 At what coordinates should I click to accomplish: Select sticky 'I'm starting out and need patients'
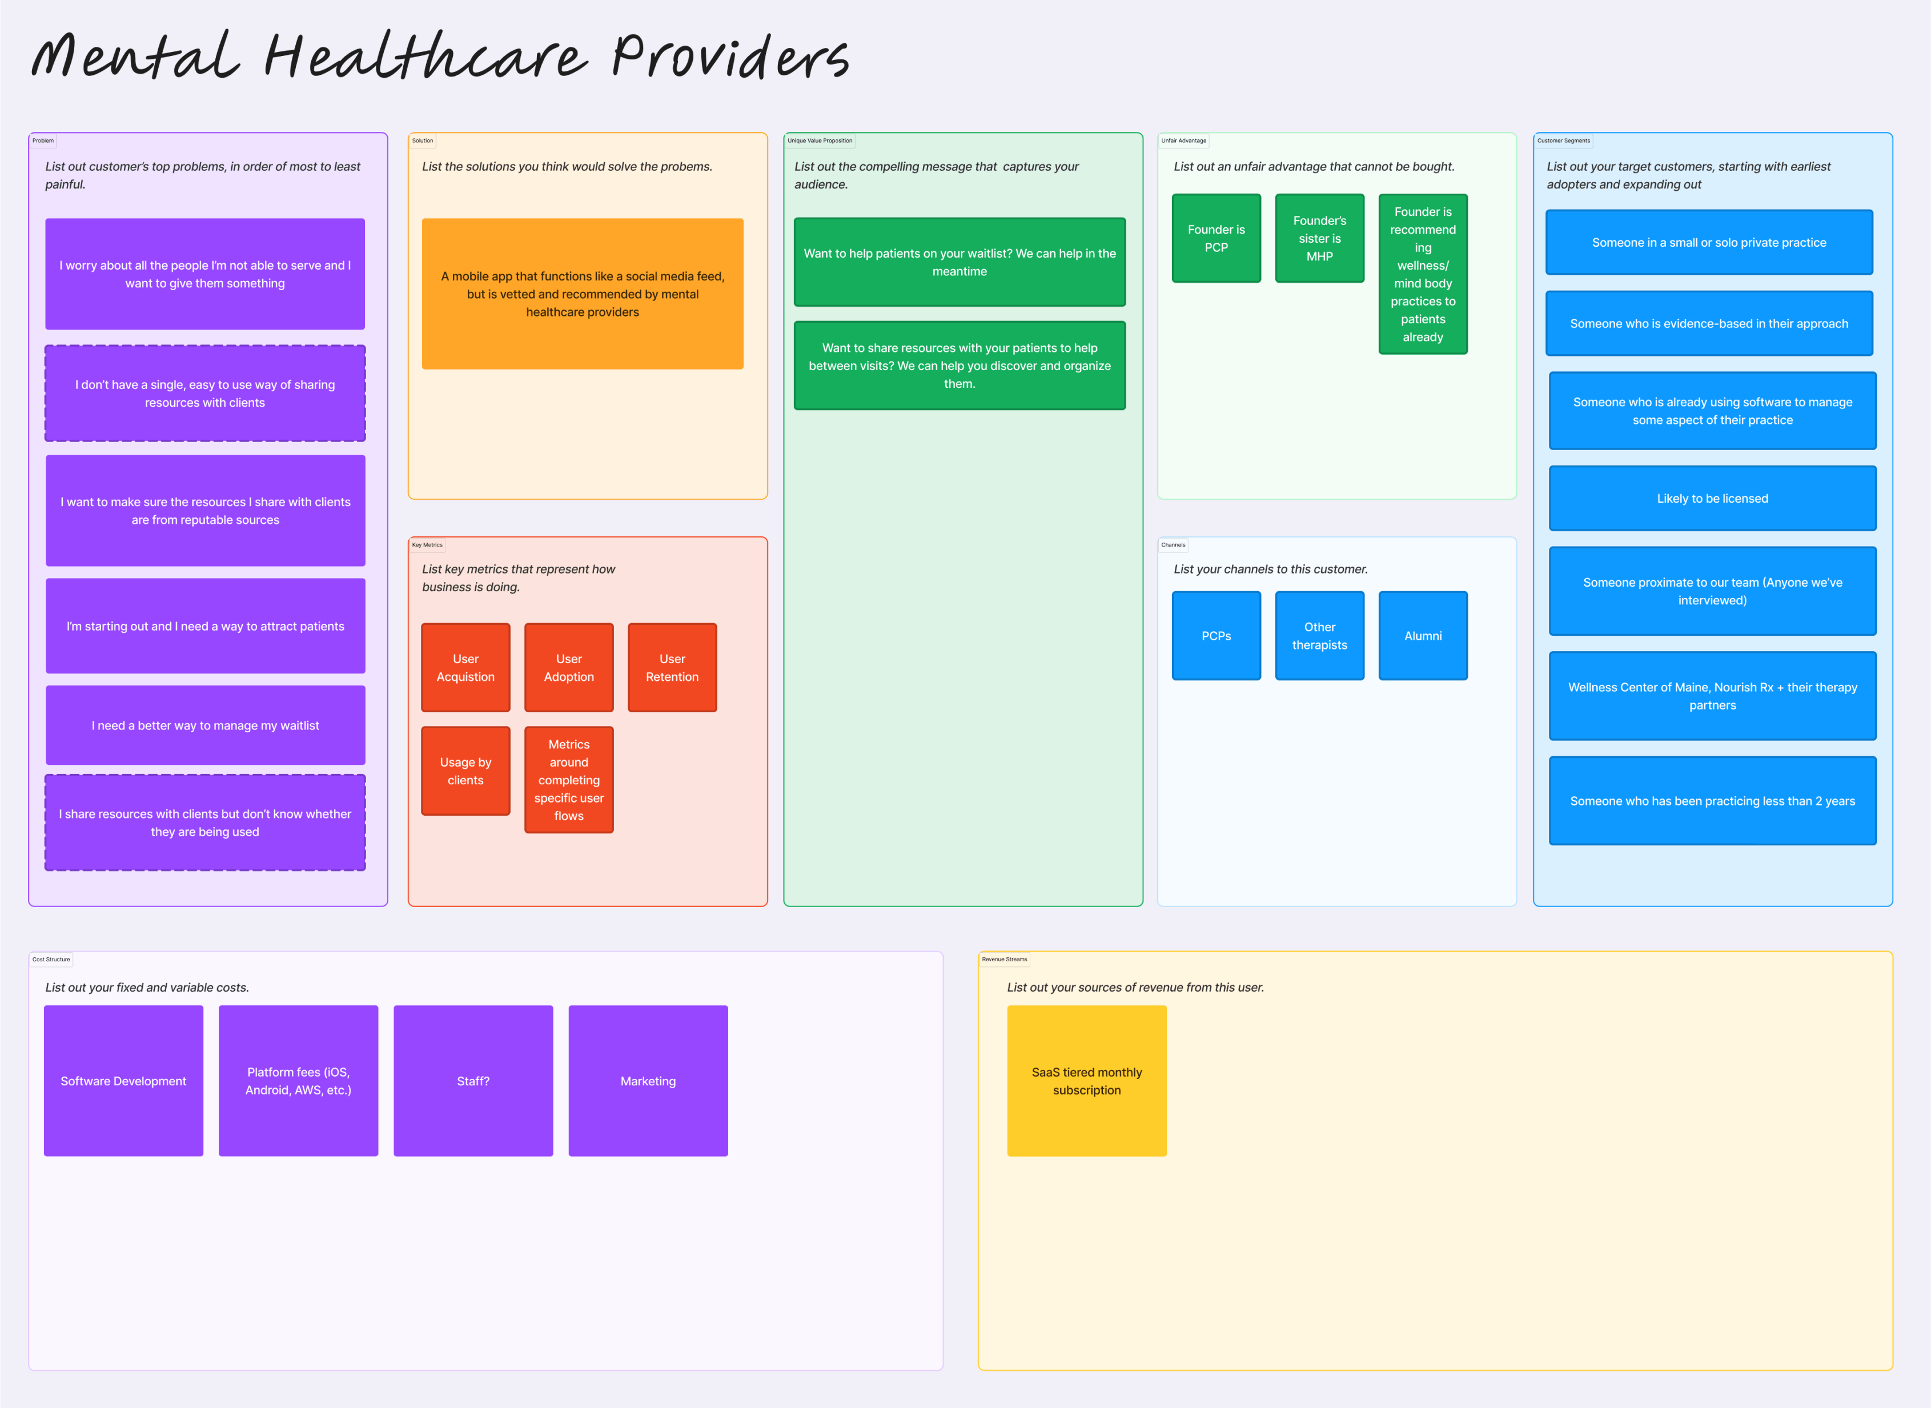206,625
